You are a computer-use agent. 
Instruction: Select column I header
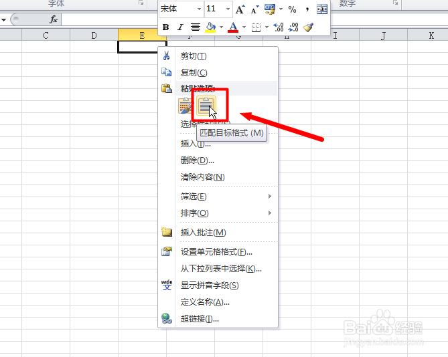335,35
